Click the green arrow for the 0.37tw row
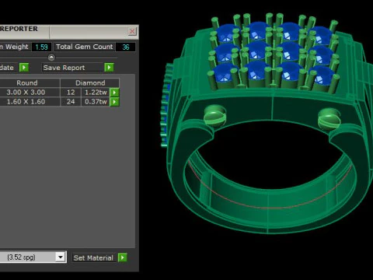 click(x=114, y=102)
